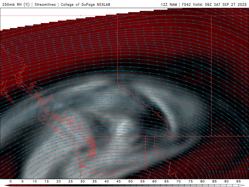249x187 pixels.
Task: Click the '45' color scale label
Action: 119,181
